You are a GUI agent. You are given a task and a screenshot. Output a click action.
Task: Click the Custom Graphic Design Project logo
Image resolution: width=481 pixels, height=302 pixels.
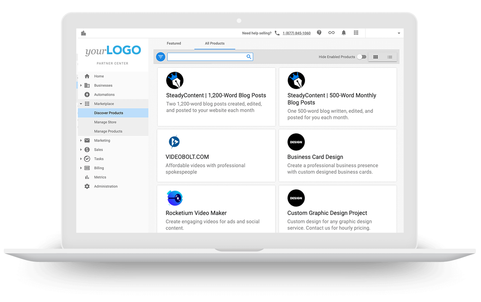(296, 198)
